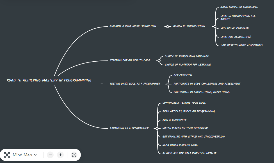Select the What Are Algorithms node
The height and width of the screenshot is (163, 274).
click(x=236, y=37)
